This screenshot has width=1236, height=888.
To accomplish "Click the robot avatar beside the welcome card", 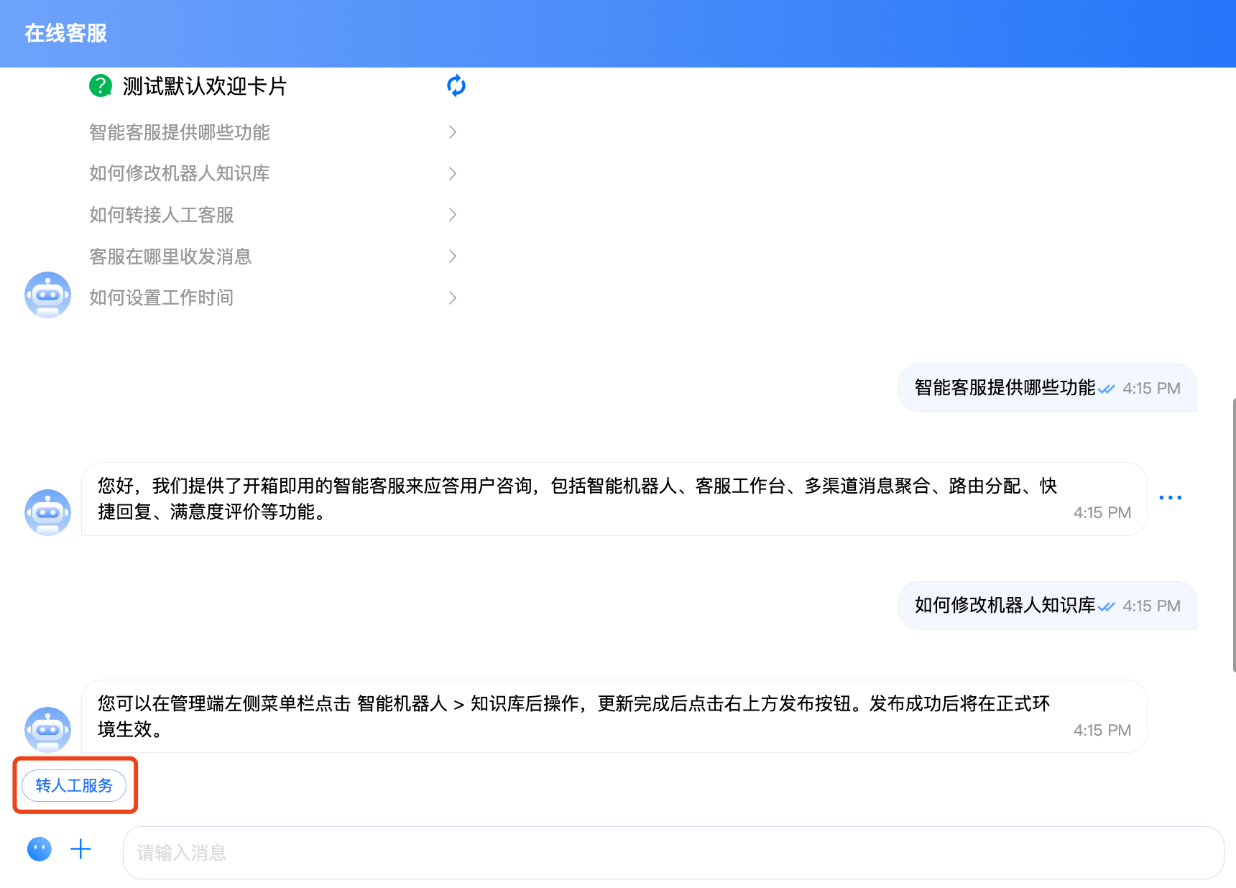I will (x=48, y=295).
